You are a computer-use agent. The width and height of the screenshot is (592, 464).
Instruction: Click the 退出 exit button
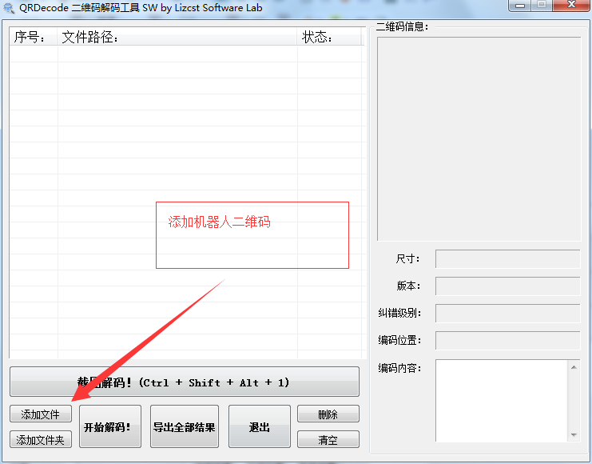[260, 427]
